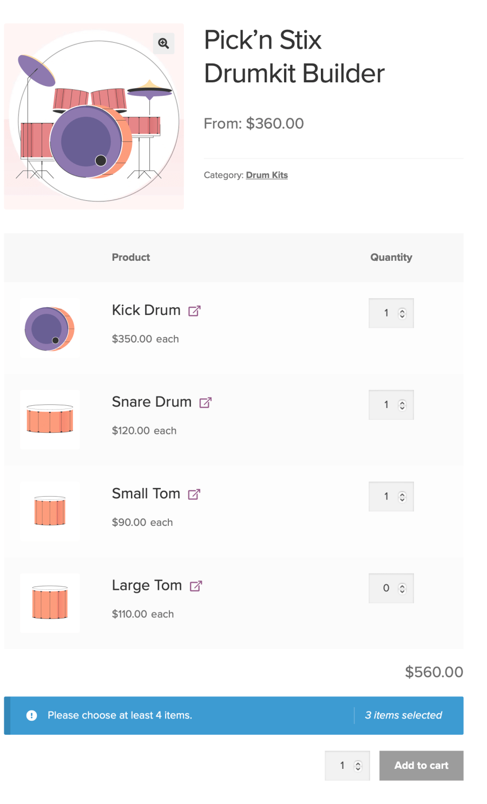The image size is (487, 804).
Task: Open the Snare Drum external link icon
Action: point(205,402)
